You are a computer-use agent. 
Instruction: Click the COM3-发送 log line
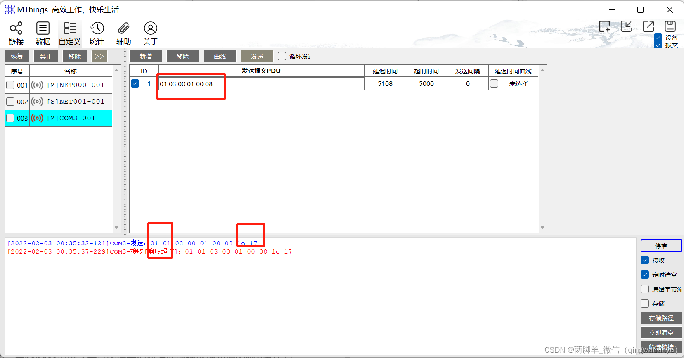[132, 243]
